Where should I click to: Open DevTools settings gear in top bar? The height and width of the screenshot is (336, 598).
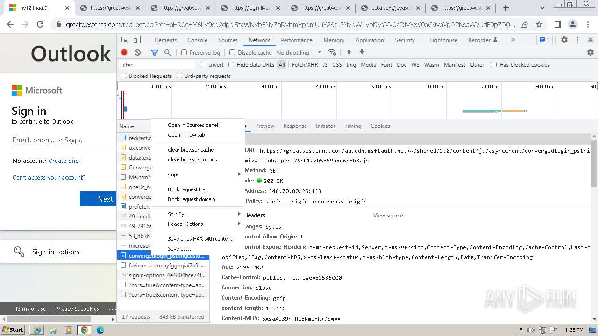pyautogui.click(x=564, y=40)
